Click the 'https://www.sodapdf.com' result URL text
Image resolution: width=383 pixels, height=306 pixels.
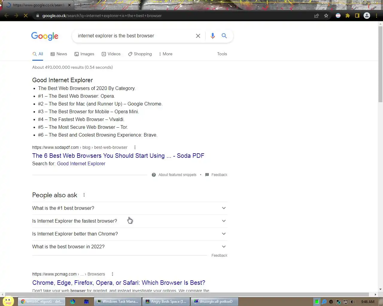pyautogui.click(x=55, y=147)
